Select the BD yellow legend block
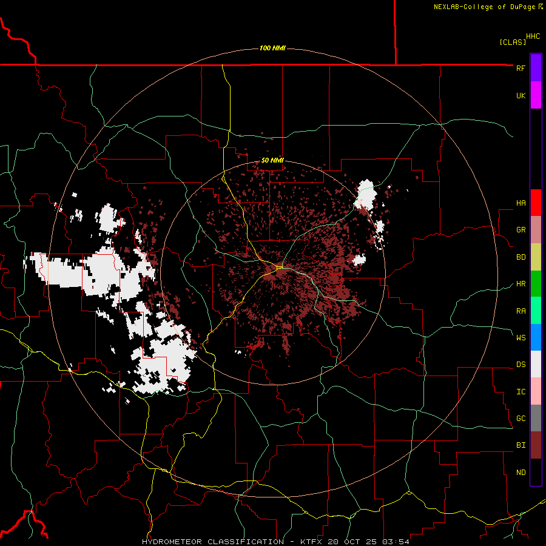Screen dimensions: 546x546 pyautogui.click(x=536, y=257)
